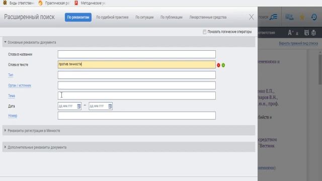
Task: Close the Расширенный поиск dialog
Action: click(252, 17)
